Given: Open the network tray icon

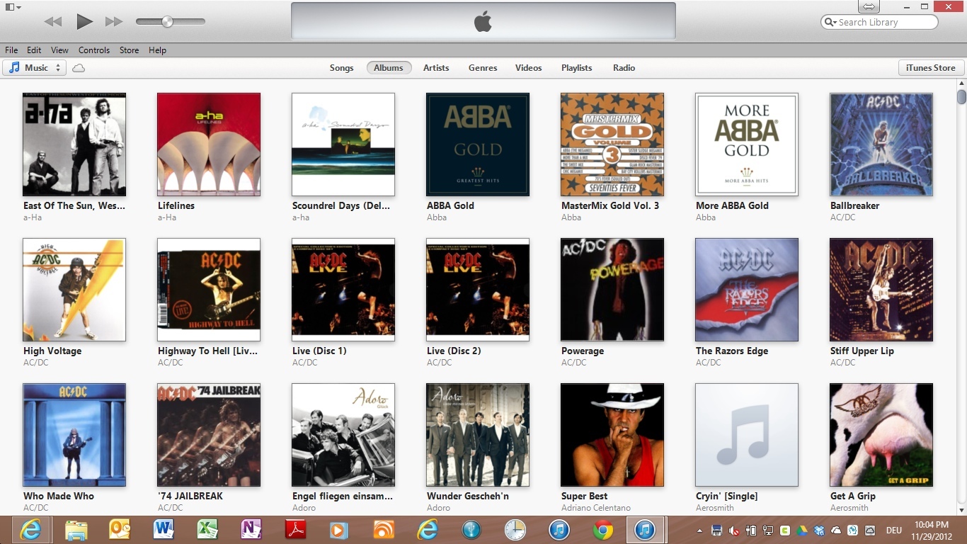Looking at the screenshot, I should tap(768, 531).
